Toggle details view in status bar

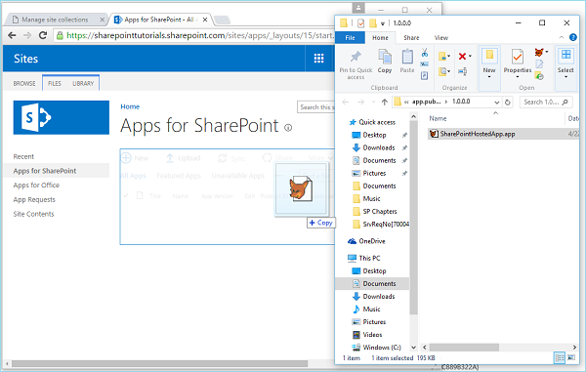(560, 357)
